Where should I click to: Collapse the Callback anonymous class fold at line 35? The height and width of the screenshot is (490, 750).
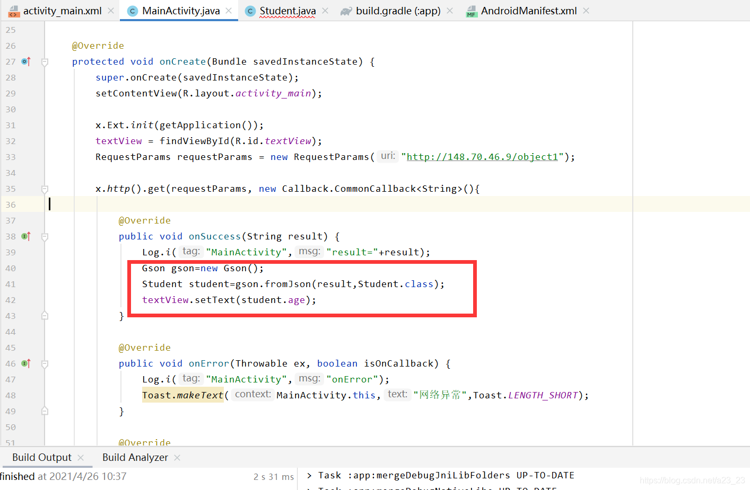coord(45,189)
